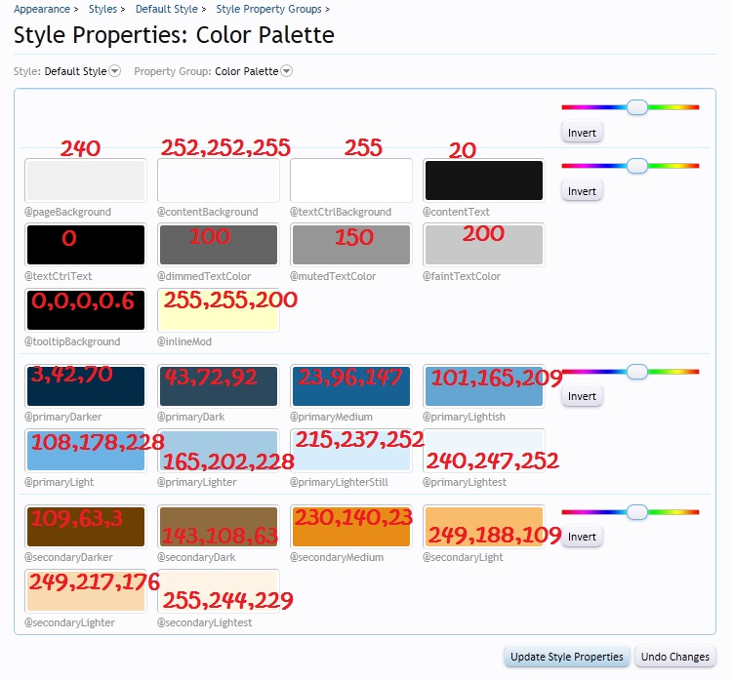Open the Styles breadcrumb link
The height and width of the screenshot is (681, 733).
point(102,9)
